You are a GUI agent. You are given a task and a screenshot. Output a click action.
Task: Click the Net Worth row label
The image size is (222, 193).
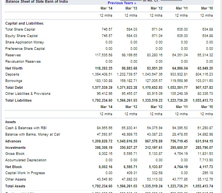point(14,68)
